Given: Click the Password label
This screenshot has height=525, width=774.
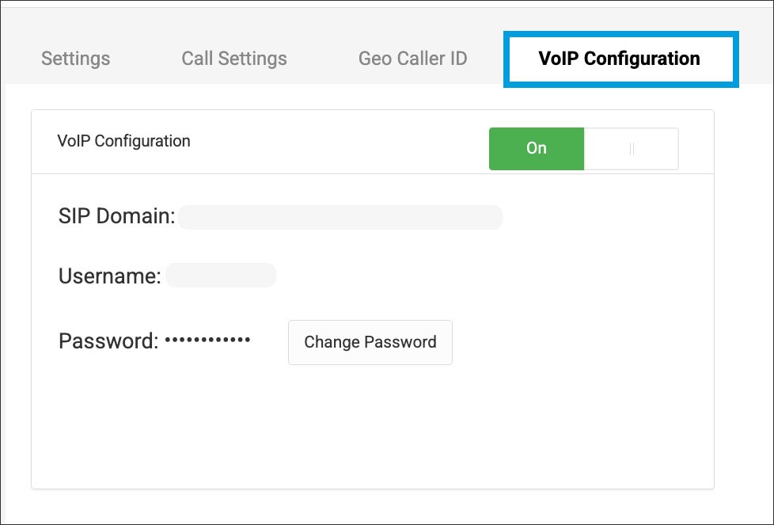Looking at the screenshot, I should [x=108, y=341].
